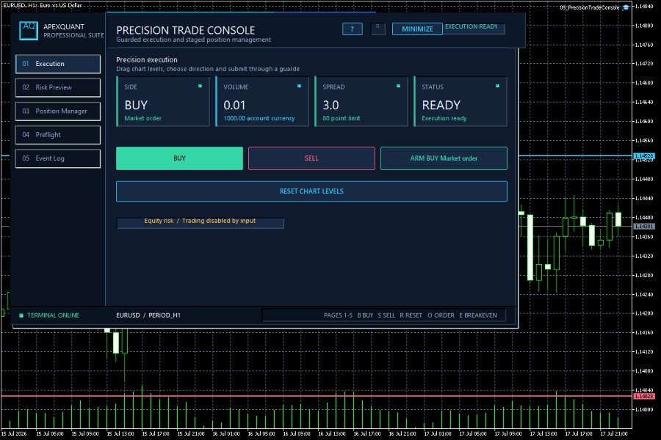Select the green BUY direction button
The image size is (661, 440).
[180, 158]
